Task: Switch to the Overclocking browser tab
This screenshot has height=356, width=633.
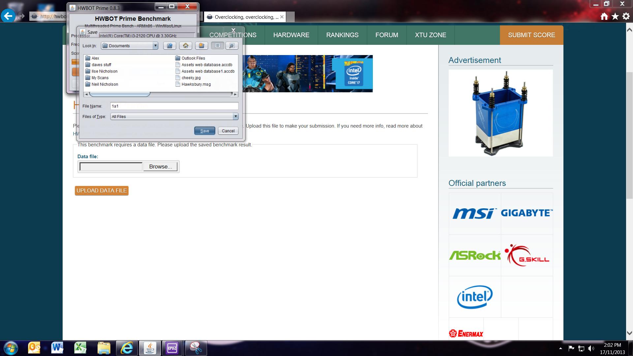Action: [246, 17]
